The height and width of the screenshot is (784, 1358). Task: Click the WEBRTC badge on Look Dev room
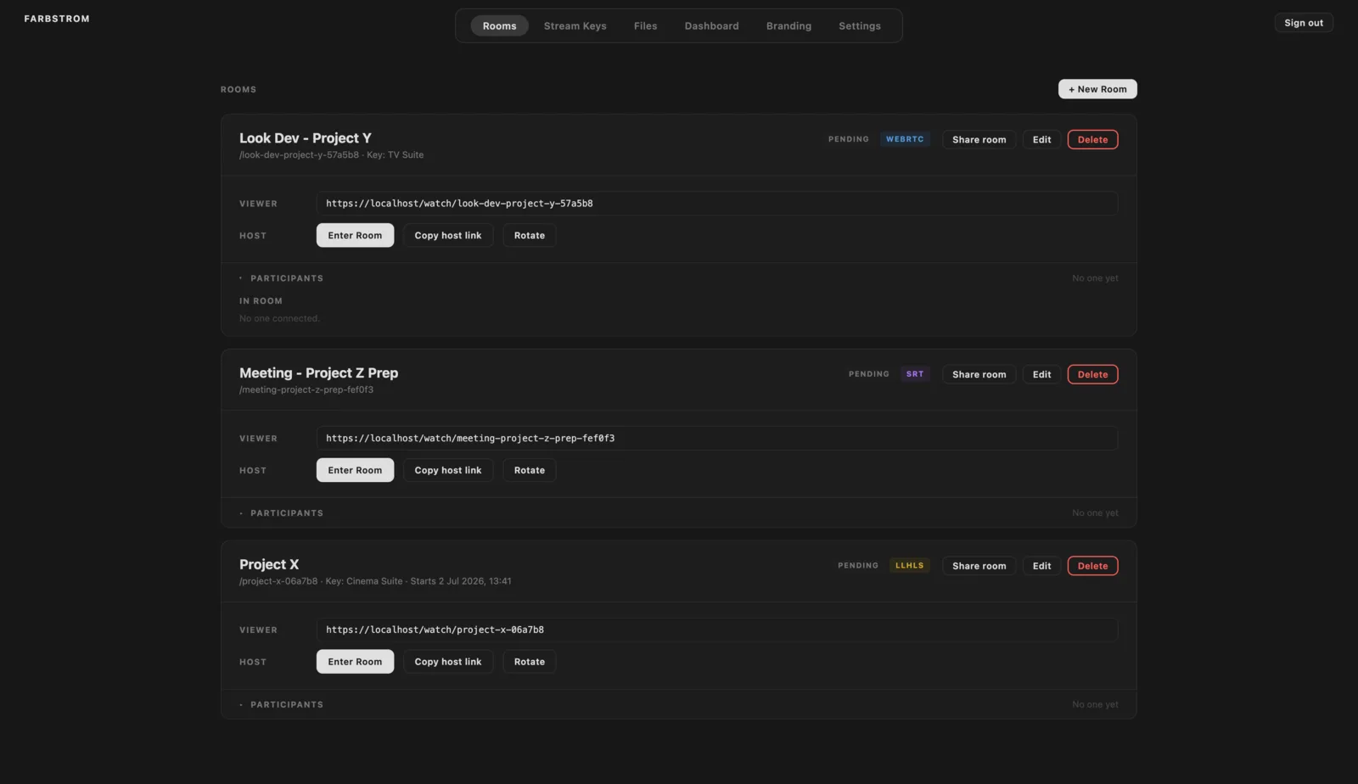click(905, 139)
